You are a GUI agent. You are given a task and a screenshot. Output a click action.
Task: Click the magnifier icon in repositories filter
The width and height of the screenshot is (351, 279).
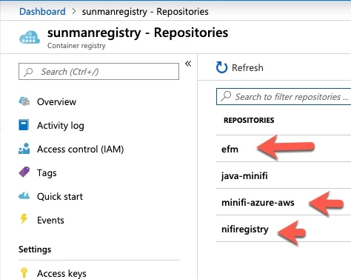226,96
